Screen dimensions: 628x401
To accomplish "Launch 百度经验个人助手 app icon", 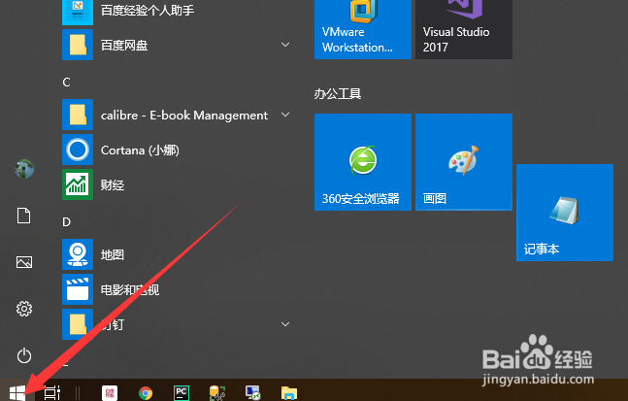I will click(78, 11).
